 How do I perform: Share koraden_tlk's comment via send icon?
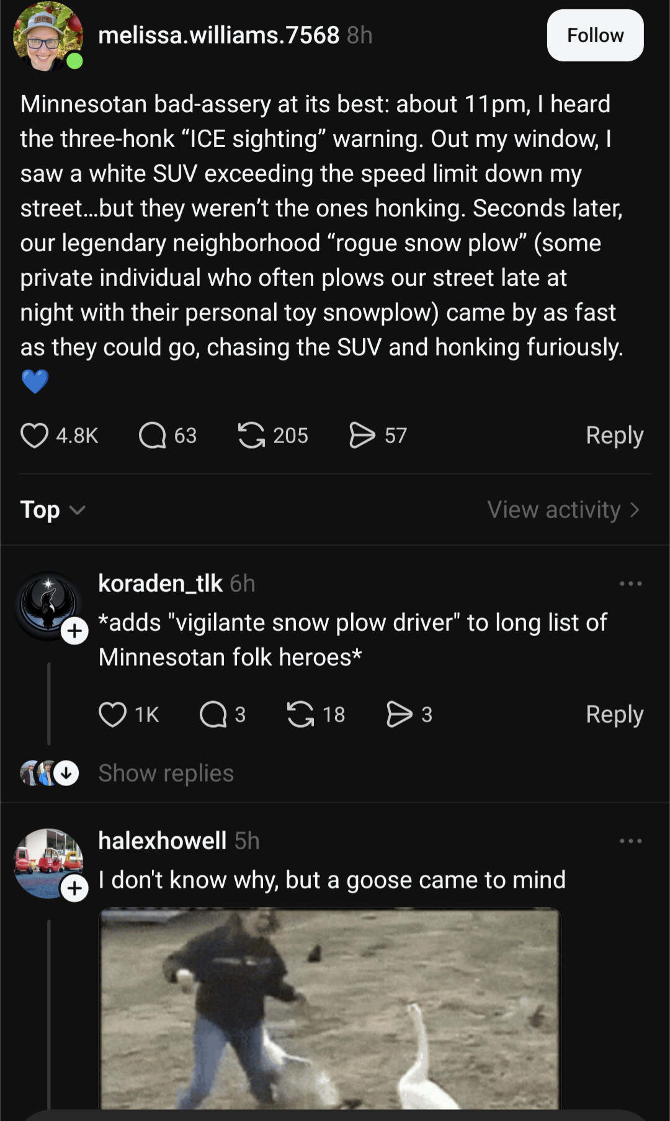click(x=399, y=715)
